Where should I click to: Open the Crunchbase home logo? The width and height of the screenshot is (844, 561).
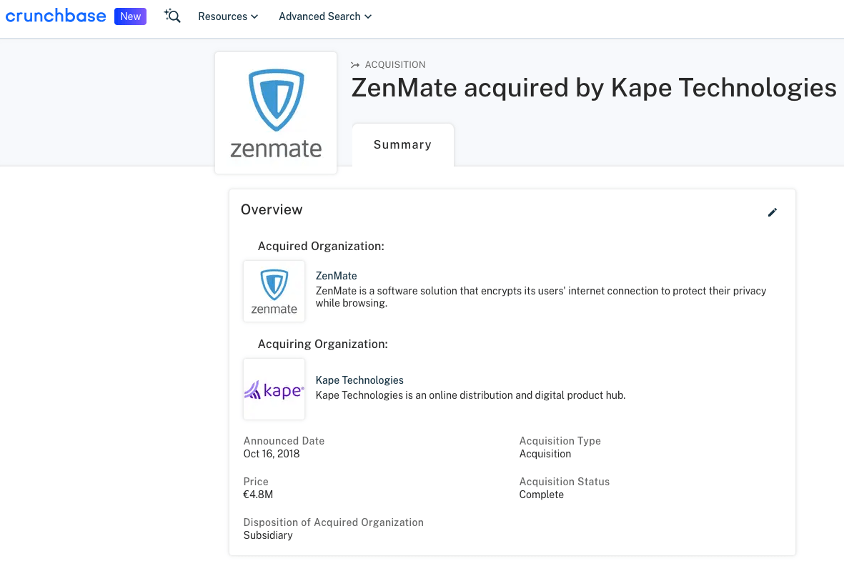(56, 16)
